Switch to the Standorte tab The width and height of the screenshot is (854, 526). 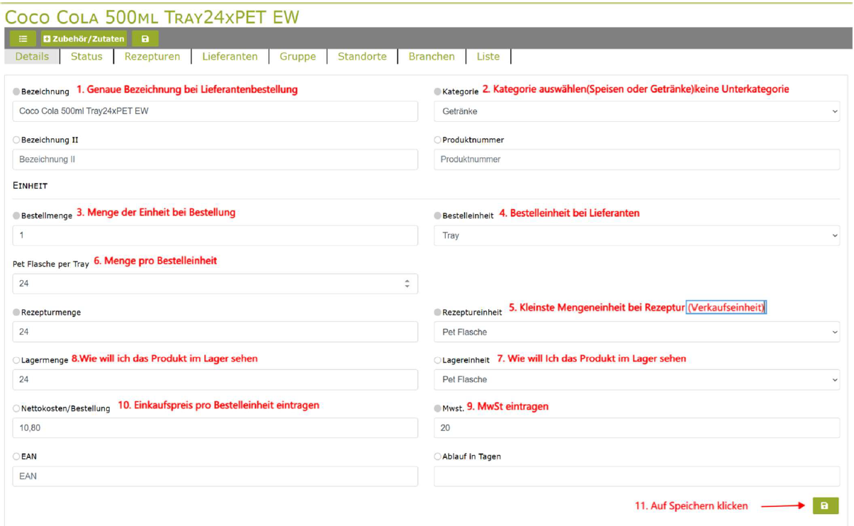click(x=362, y=57)
